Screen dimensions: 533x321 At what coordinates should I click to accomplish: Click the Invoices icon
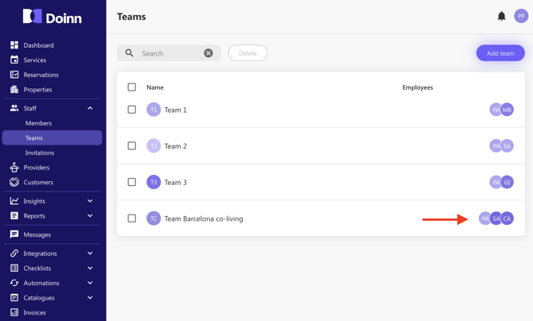click(x=14, y=312)
